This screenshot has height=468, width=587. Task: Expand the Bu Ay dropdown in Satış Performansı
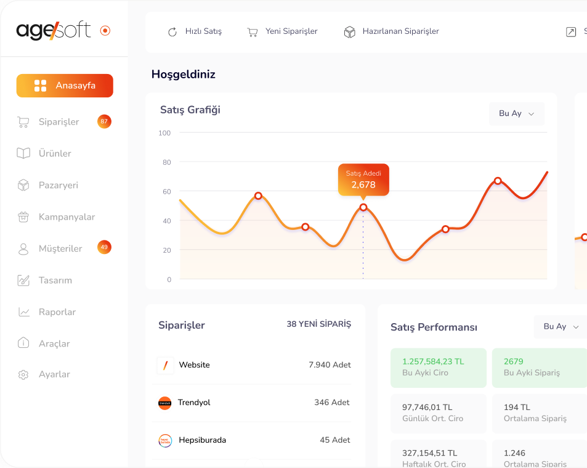[561, 327]
